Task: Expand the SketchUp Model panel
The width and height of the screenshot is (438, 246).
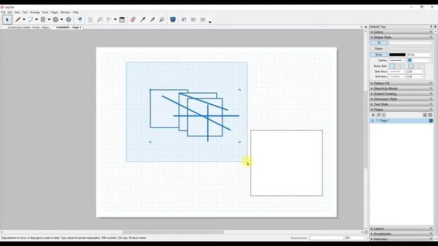Action: [x=401, y=88]
